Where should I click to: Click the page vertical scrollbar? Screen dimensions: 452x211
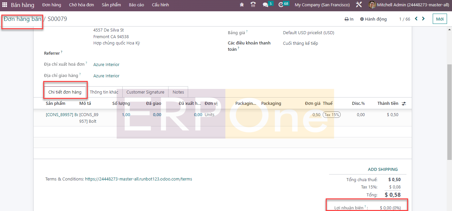coord(449,100)
